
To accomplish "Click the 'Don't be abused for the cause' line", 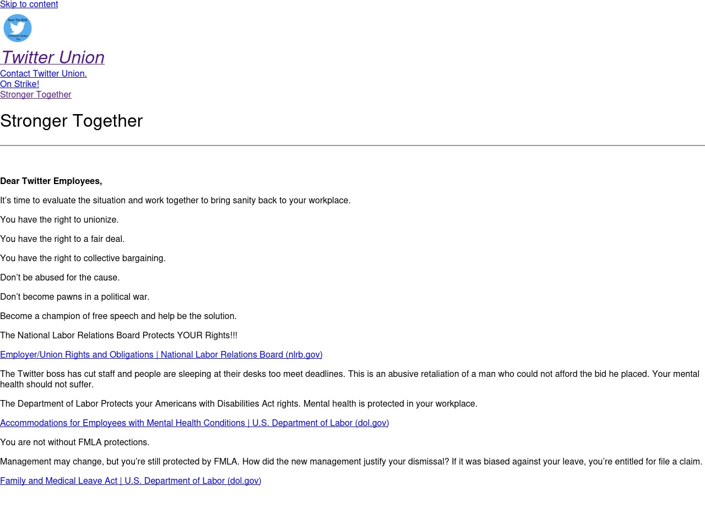I will tap(60, 278).
